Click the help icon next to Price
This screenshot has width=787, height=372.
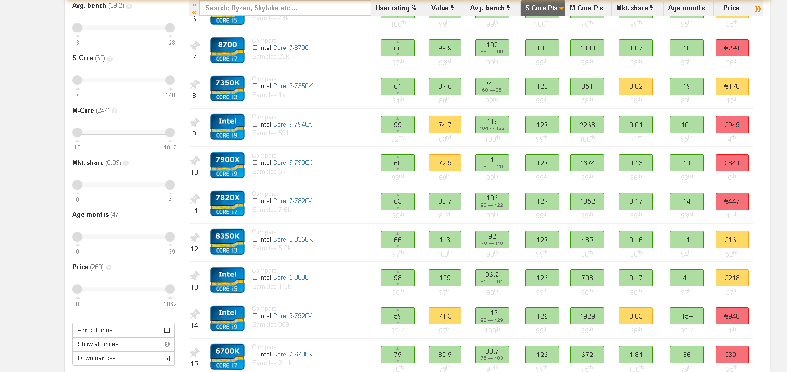pos(108,268)
